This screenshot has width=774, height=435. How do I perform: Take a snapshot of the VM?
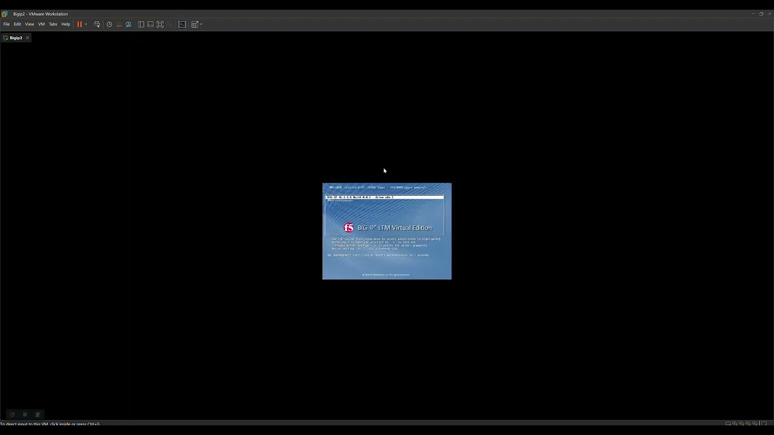pos(109,24)
